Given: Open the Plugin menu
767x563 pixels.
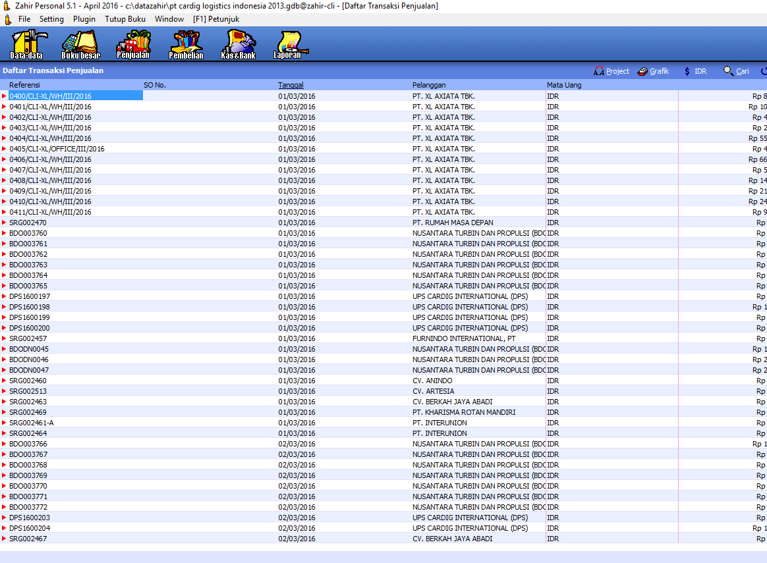Looking at the screenshot, I should point(84,19).
